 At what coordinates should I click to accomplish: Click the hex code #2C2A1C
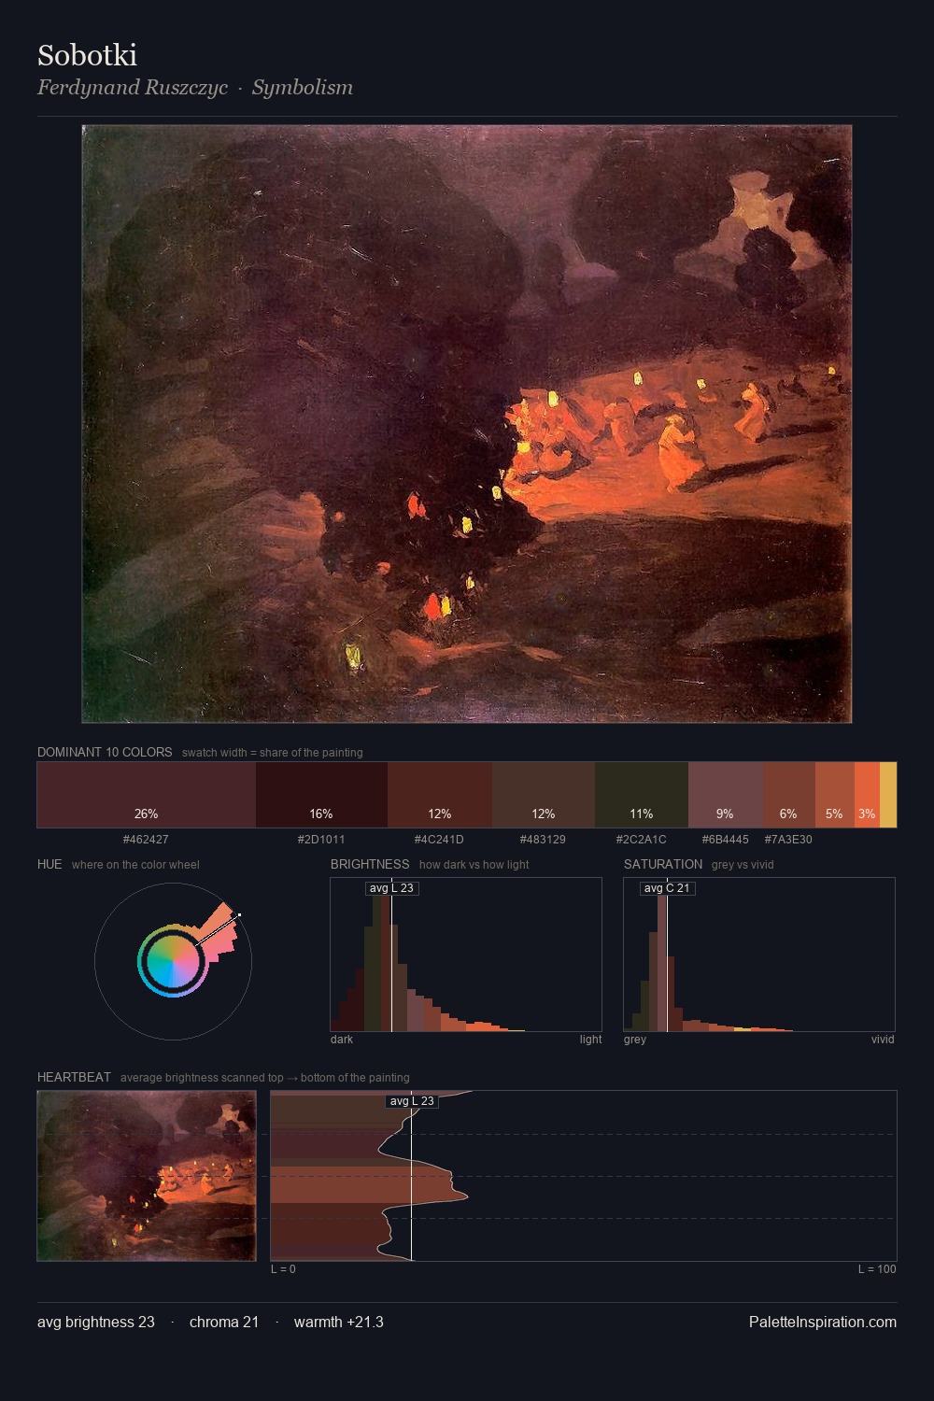(x=642, y=840)
